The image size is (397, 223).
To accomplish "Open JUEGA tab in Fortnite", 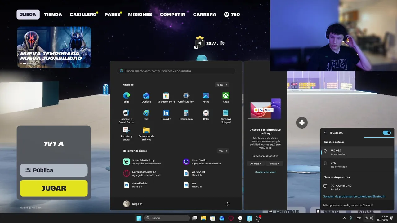I will tap(28, 15).
